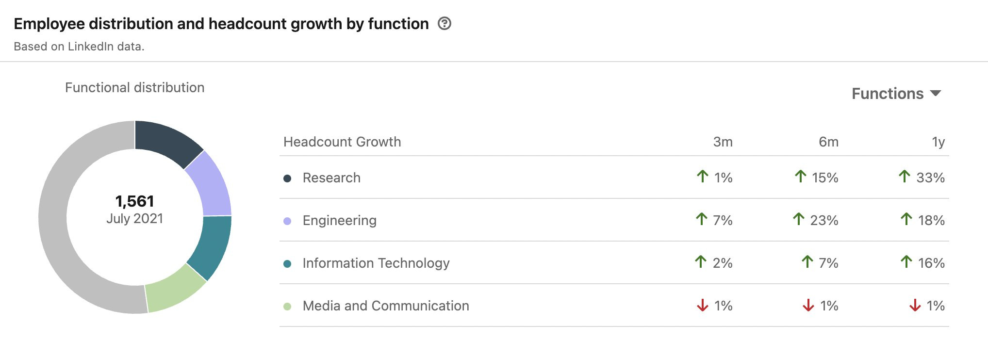Click the 6m column header

pyautogui.click(x=828, y=142)
